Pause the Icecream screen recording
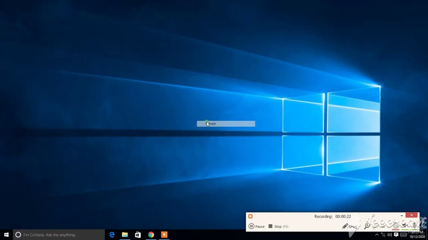428x240 pixels. click(x=257, y=226)
